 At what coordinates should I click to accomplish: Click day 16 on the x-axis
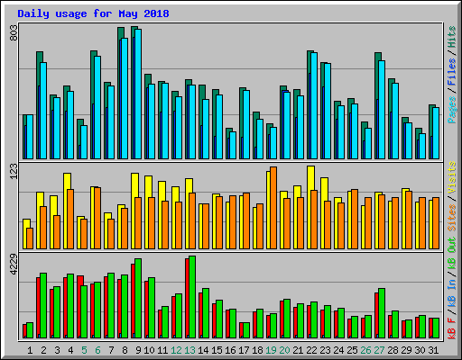click(x=230, y=350)
